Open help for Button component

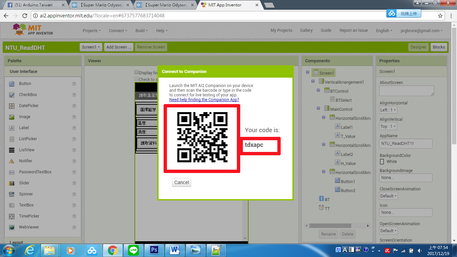click(74, 84)
